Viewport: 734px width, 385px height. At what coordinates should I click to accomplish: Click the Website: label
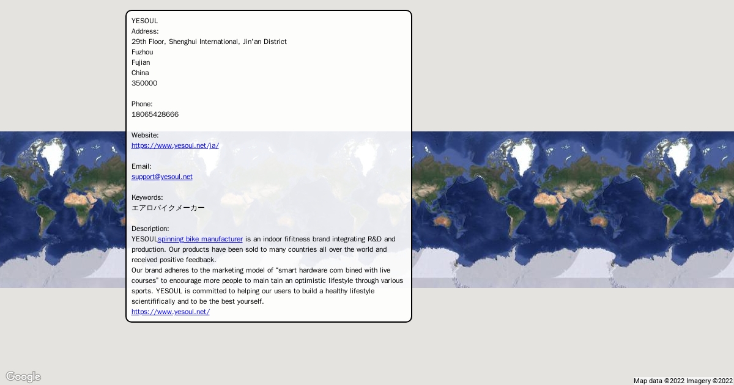(x=145, y=135)
